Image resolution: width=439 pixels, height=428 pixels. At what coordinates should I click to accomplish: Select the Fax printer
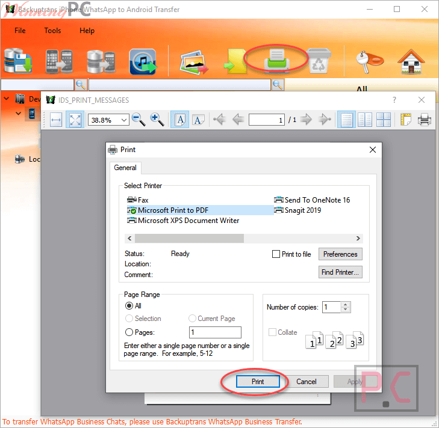pos(138,200)
